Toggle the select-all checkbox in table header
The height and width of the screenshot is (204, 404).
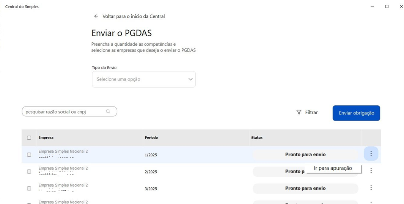coord(29,138)
